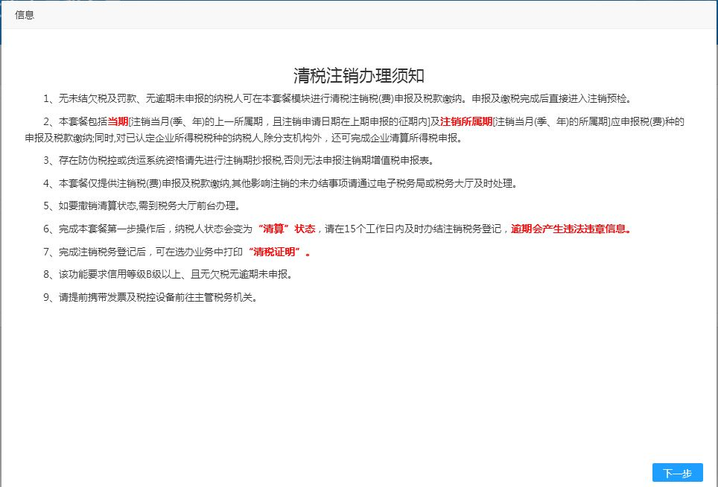The height and width of the screenshot is (487, 718).
Task: Click the 下一步 button
Action: tap(677, 473)
